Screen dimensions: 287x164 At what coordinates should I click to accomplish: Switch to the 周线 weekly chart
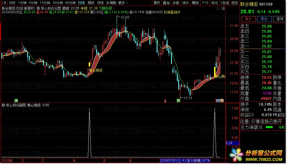pos(91,3)
